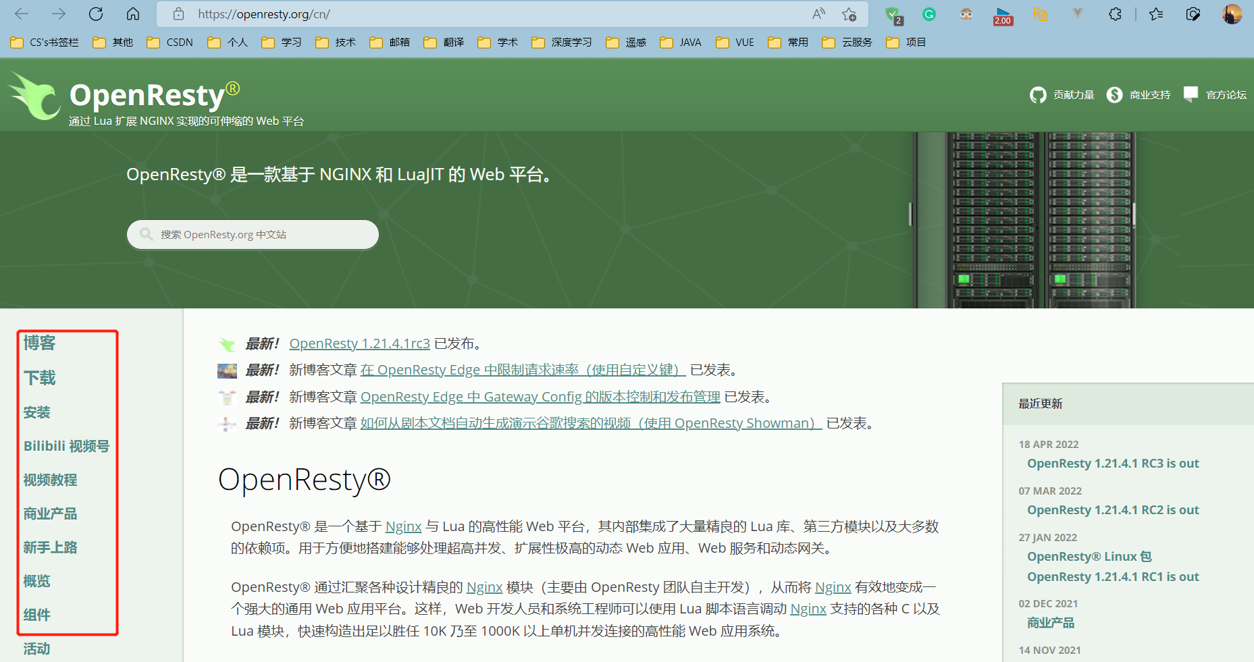Open the 限制请求速率 blog article link

pos(523,370)
